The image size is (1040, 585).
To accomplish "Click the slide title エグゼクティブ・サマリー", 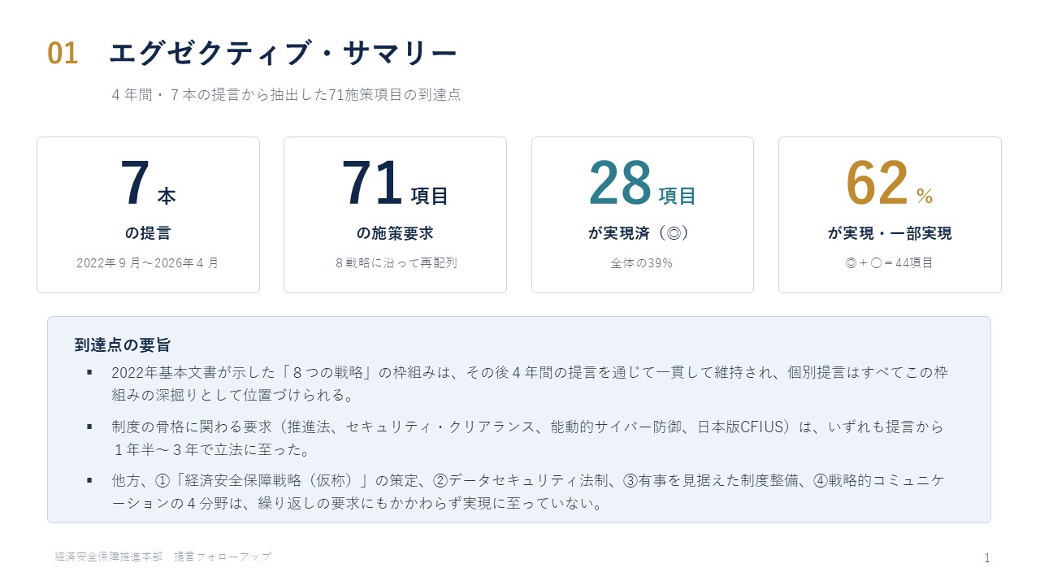I will click(283, 54).
